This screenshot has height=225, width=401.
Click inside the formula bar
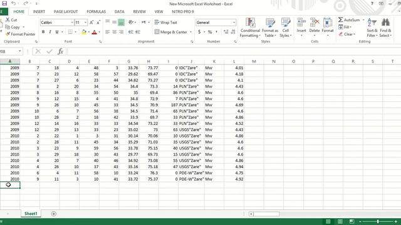pos(234,51)
